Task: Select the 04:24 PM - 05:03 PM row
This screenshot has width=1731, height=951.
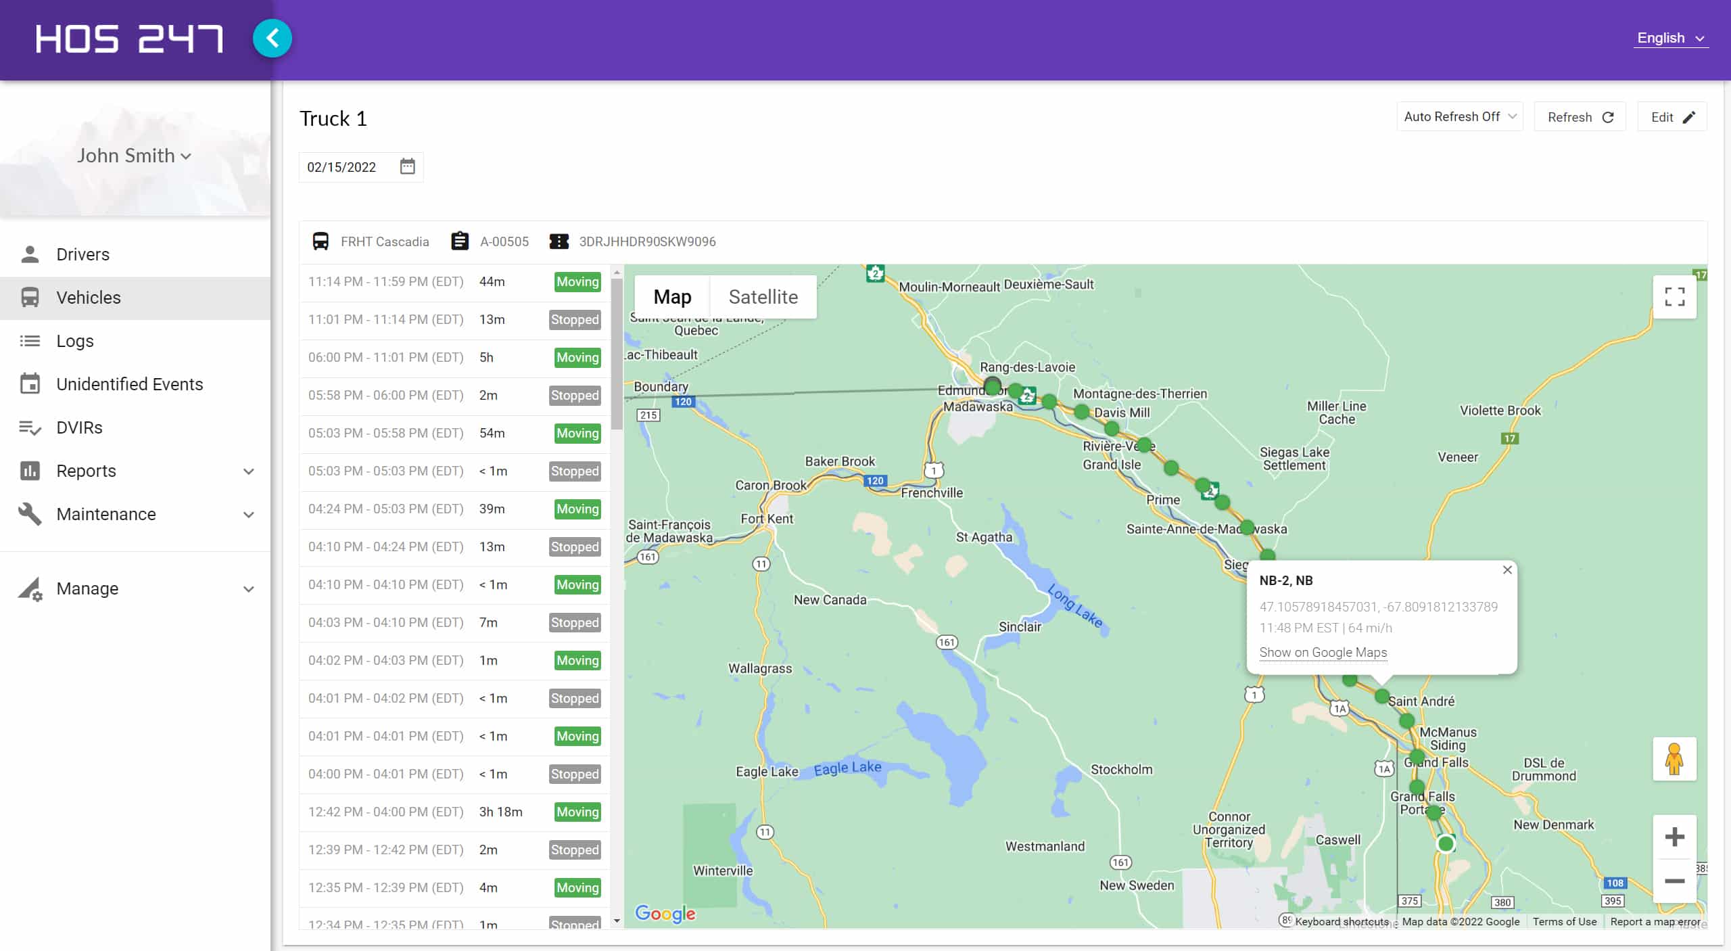Action: [x=454, y=509]
